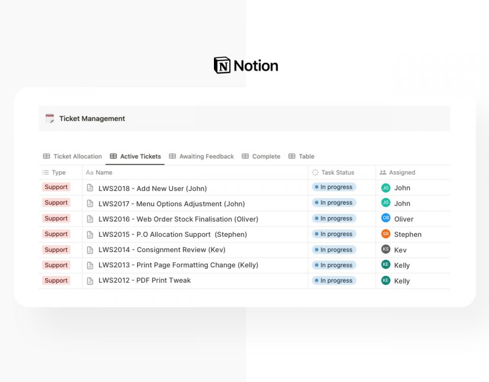This screenshot has height=382, width=489.
Task: Open the Assigned column header menu
Action: [401, 173]
